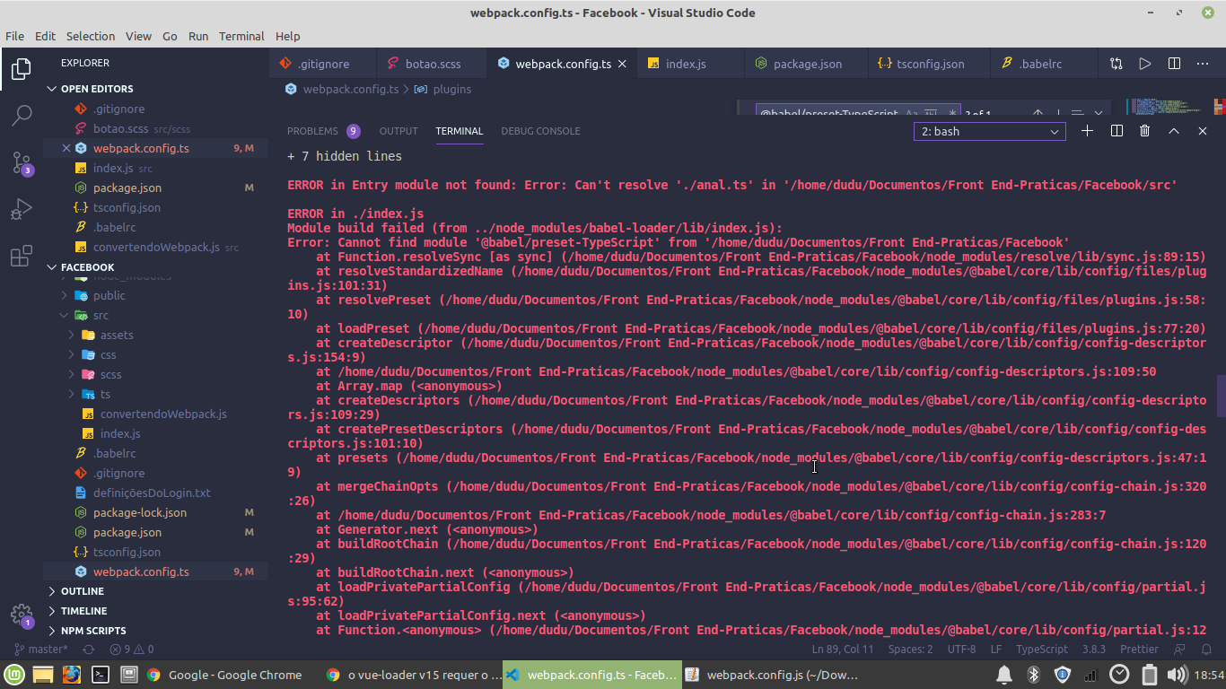The width and height of the screenshot is (1226, 689).
Task: Expand the OUTLINE section
Action: tap(155, 591)
